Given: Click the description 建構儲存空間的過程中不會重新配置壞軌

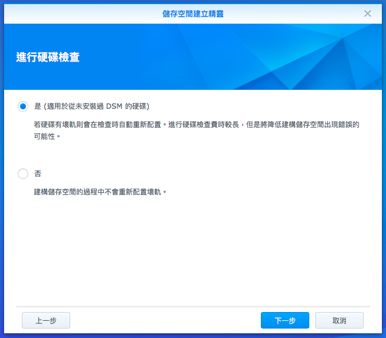Looking at the screenshot, I should point(100,192).
